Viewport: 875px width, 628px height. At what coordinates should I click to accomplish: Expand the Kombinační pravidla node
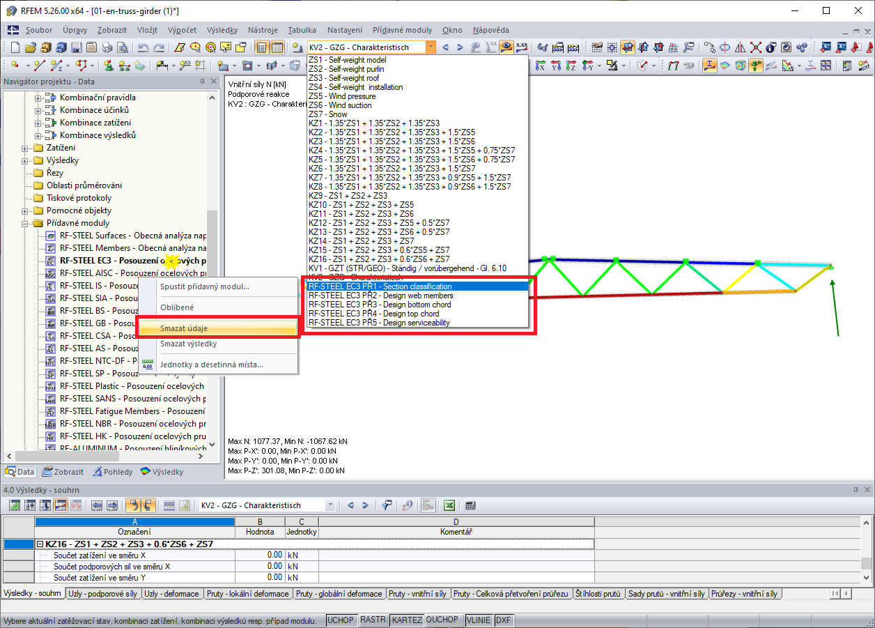pyautogui.click(x=38, y=98)
